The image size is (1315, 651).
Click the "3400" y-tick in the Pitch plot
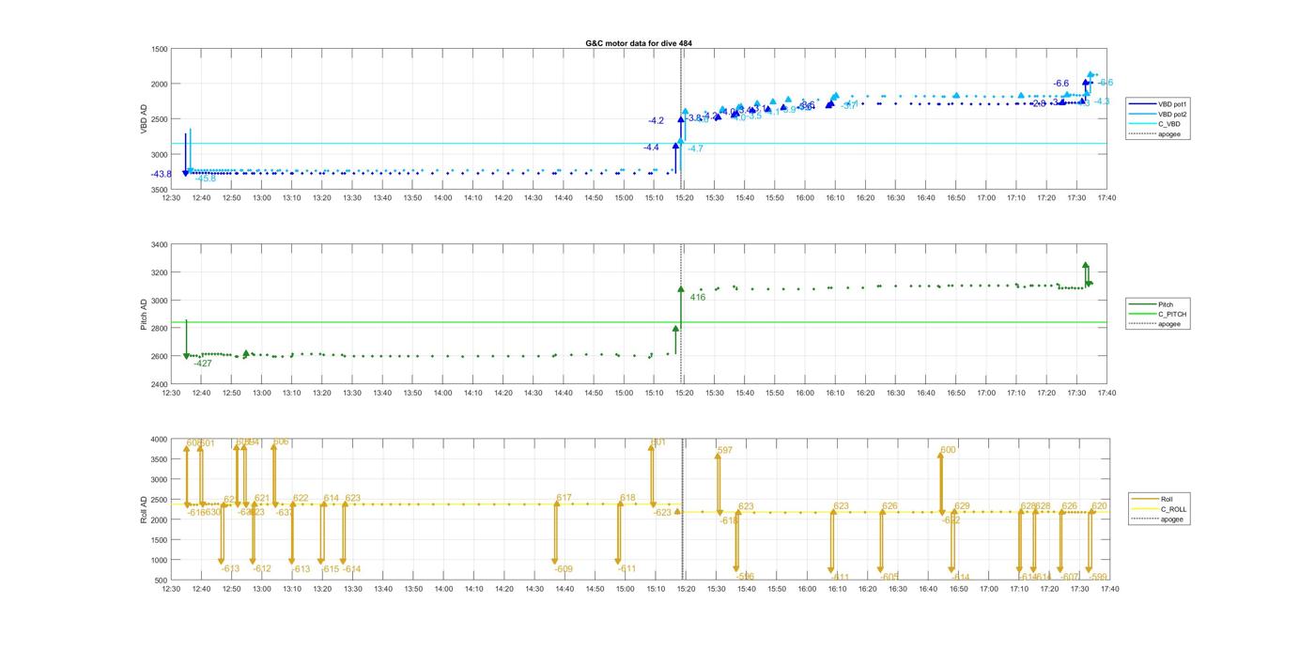(x=160, y=245)
